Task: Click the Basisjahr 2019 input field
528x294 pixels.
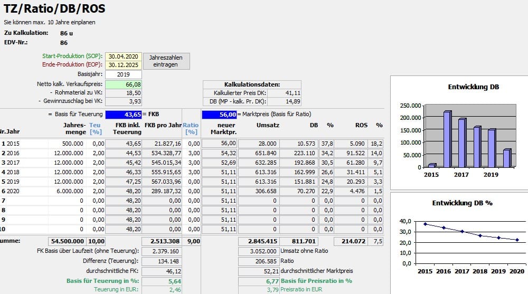Action: click(x=124, y=74)
